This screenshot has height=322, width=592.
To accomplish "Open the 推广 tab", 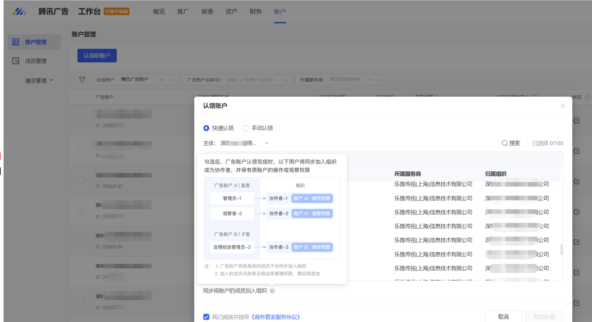I will pyautogui.click(x=183, y=11).
